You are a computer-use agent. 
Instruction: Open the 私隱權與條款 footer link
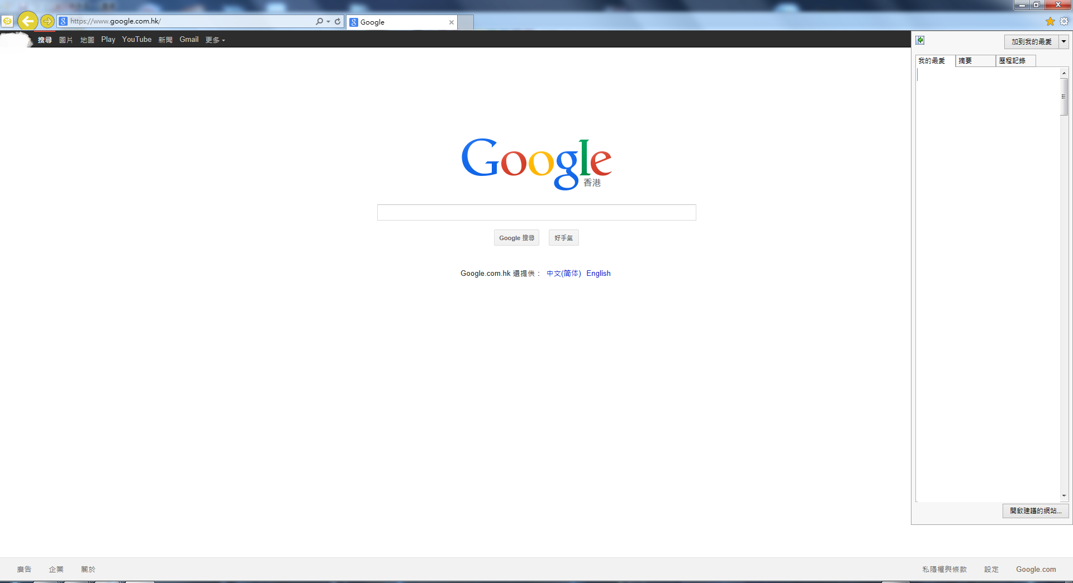point(944,569)
